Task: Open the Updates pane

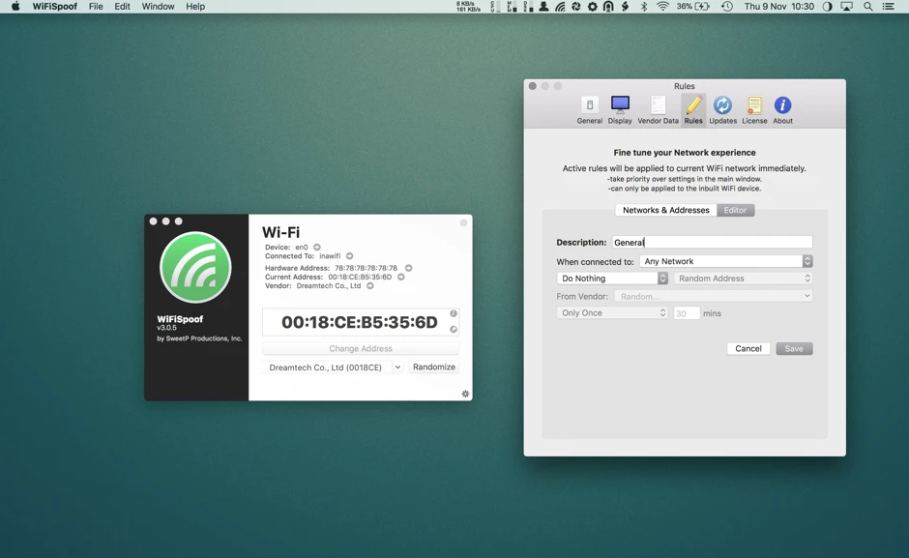Action: [723, 110]
